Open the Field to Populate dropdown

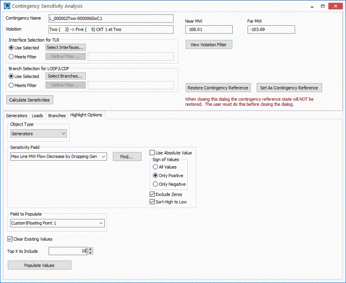pyautogui.click(x=101, y=223)
